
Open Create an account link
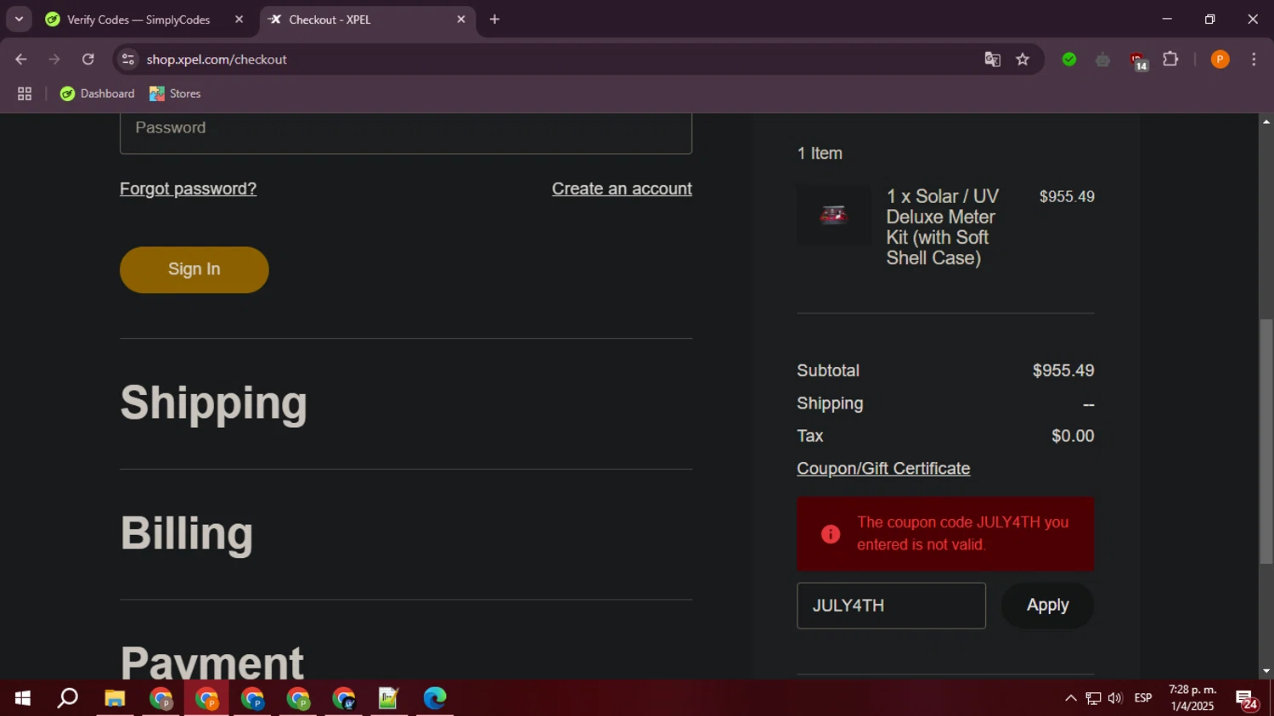tap(622, 189)
